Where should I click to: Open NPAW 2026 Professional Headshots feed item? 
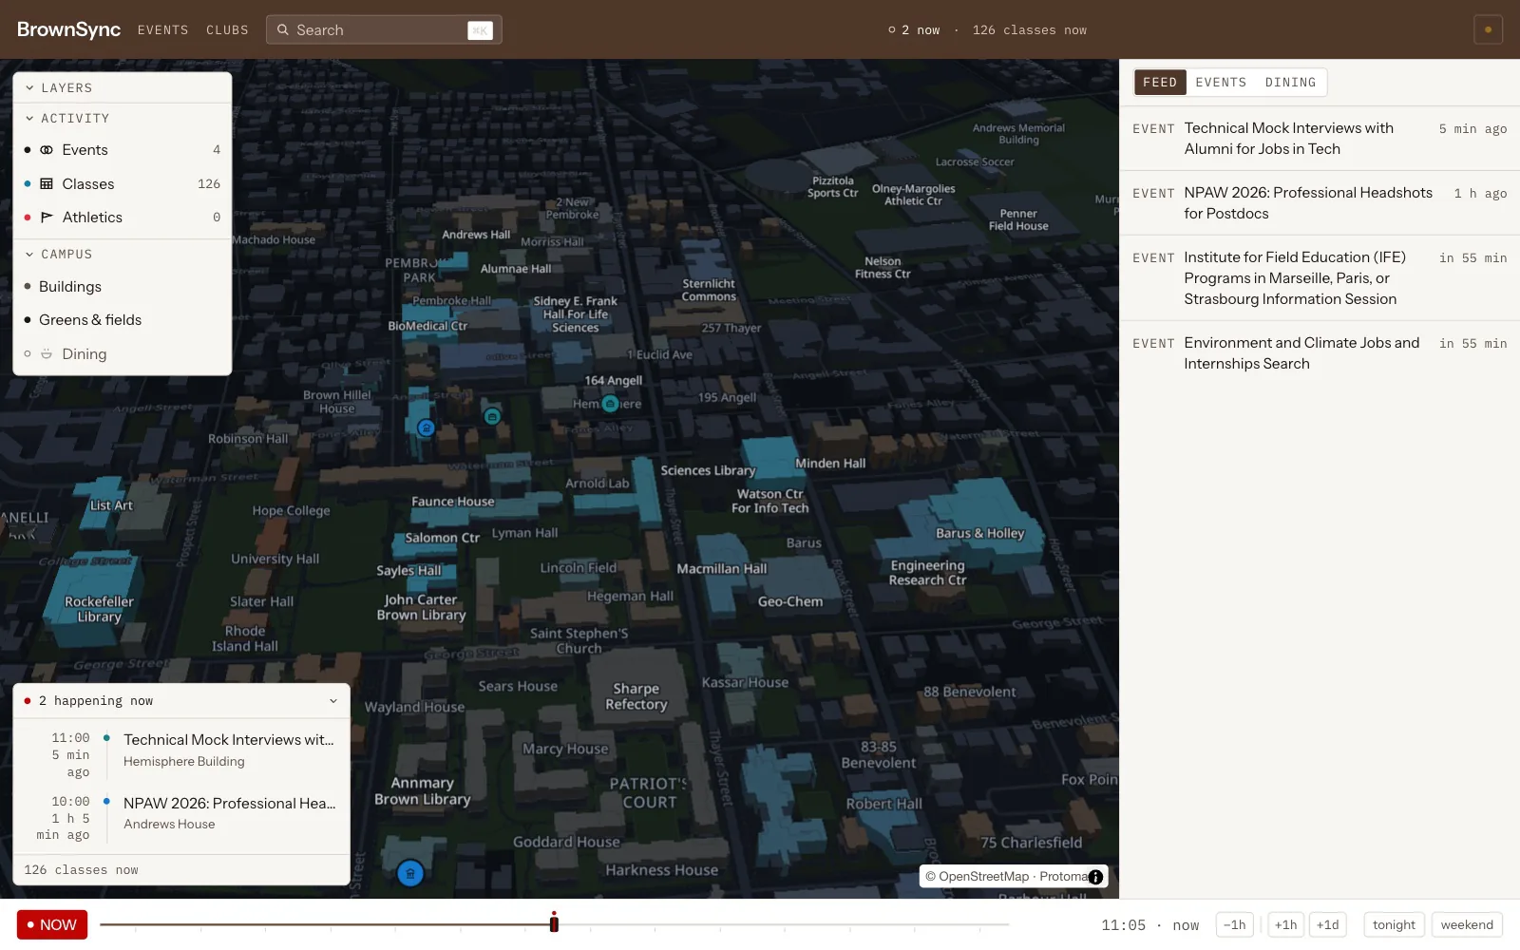(x=1320, y=203)
